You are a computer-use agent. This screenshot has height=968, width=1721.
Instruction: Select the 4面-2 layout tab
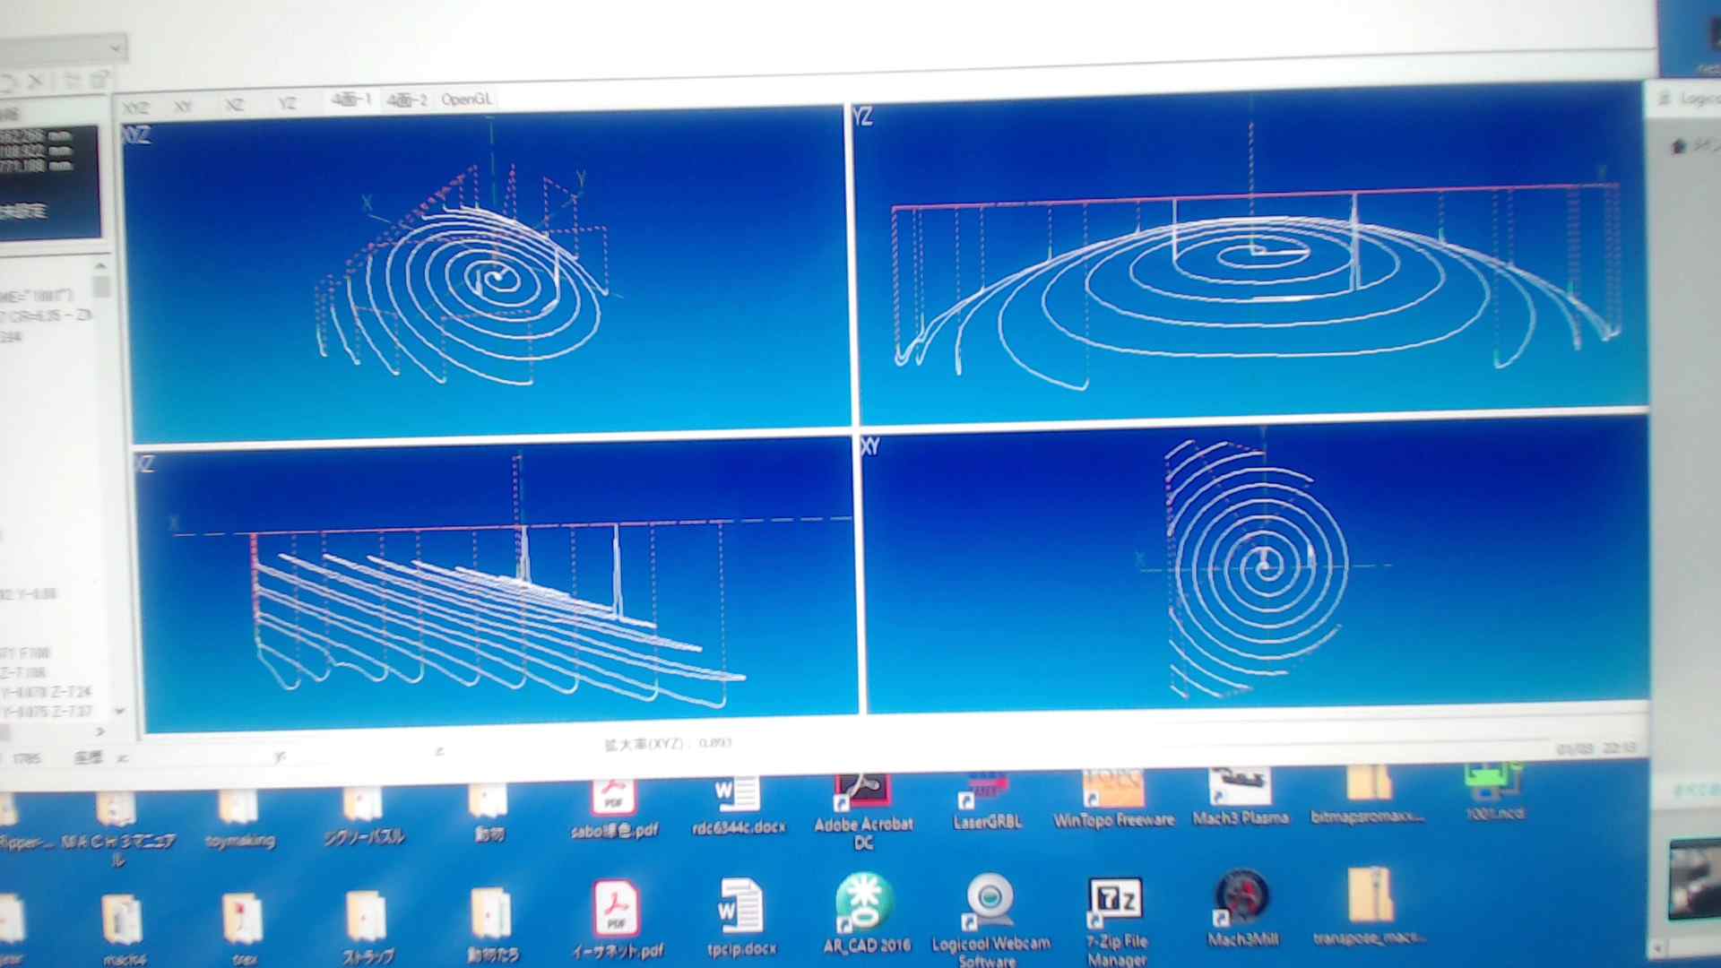[407, 100]
